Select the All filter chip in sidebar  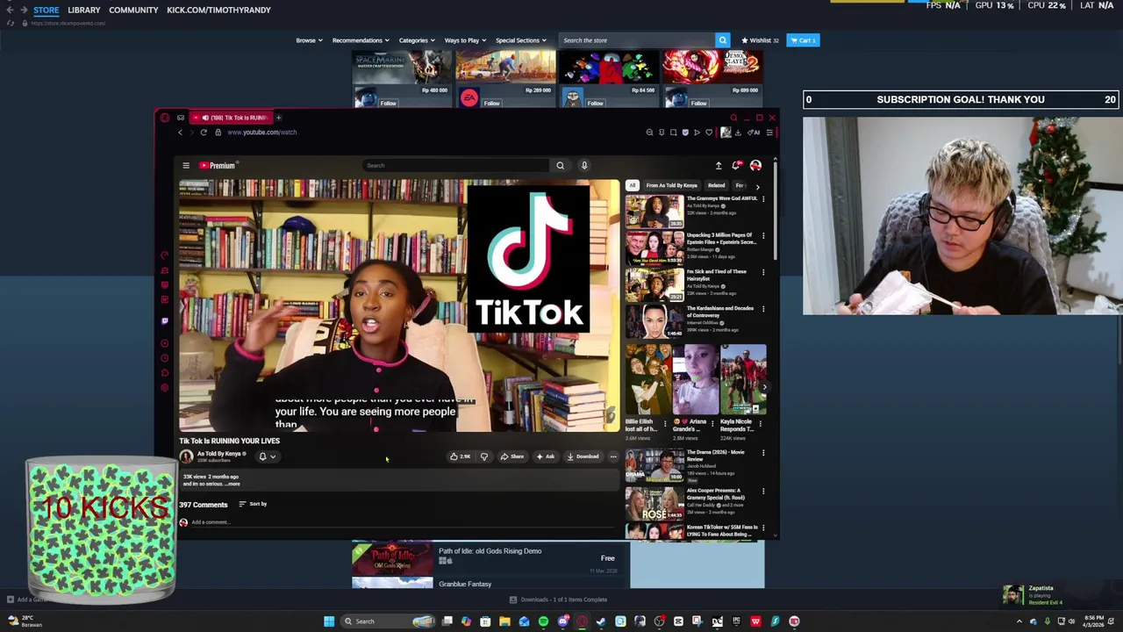coord(632,185)
